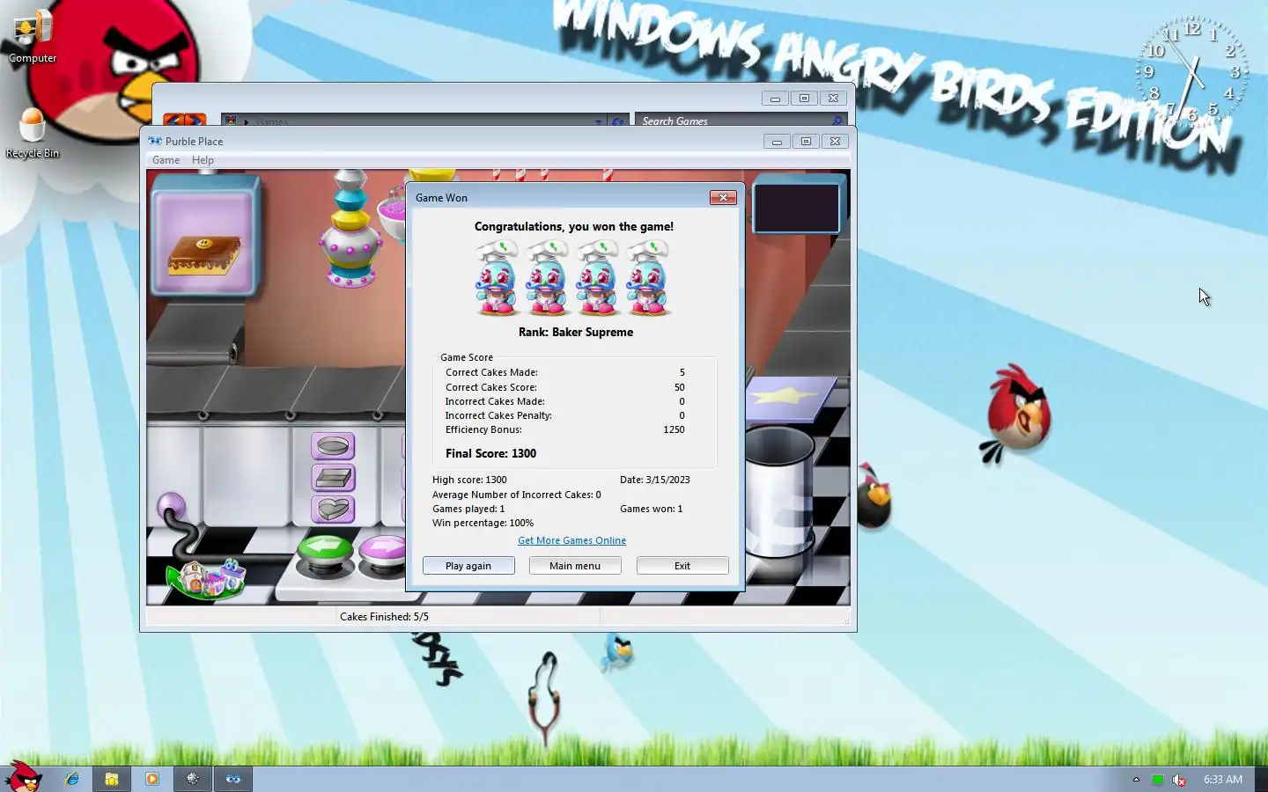Go to Main menu from dialog

click(x=575, y=566)
